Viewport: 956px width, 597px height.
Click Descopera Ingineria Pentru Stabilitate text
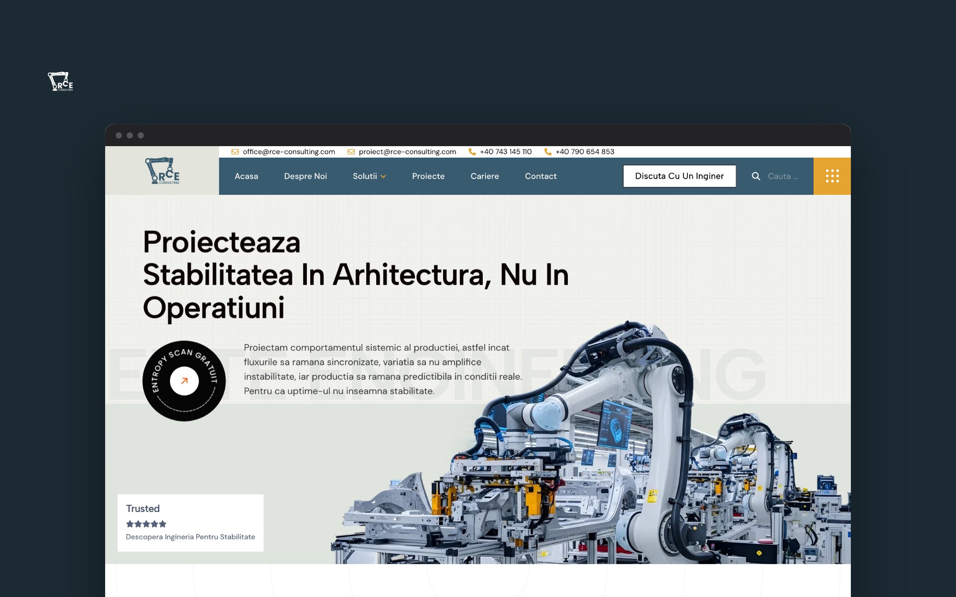(190, 537)
